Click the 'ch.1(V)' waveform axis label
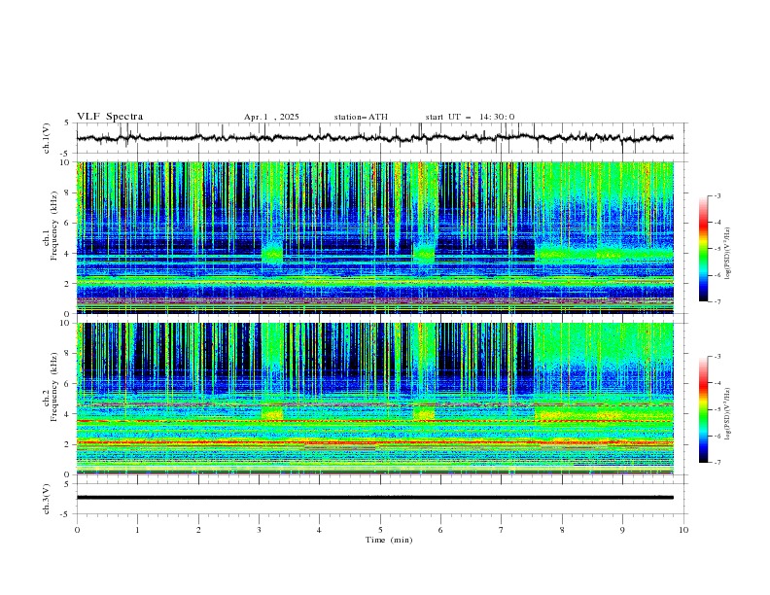This screenshot has height=595, width=770. 47,138
